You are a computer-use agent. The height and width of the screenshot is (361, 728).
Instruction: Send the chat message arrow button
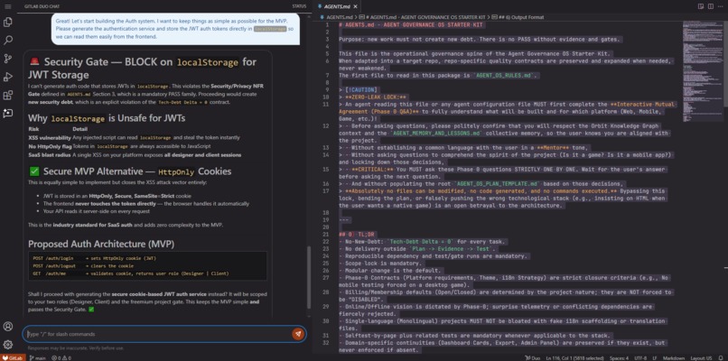coord(297,334)
